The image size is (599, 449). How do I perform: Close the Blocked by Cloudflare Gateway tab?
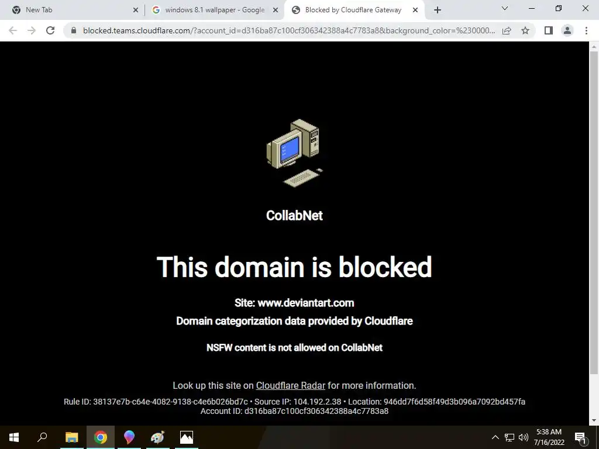pos(415,11)
